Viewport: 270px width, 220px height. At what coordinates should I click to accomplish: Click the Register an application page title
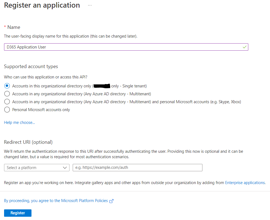pos(42,5)
